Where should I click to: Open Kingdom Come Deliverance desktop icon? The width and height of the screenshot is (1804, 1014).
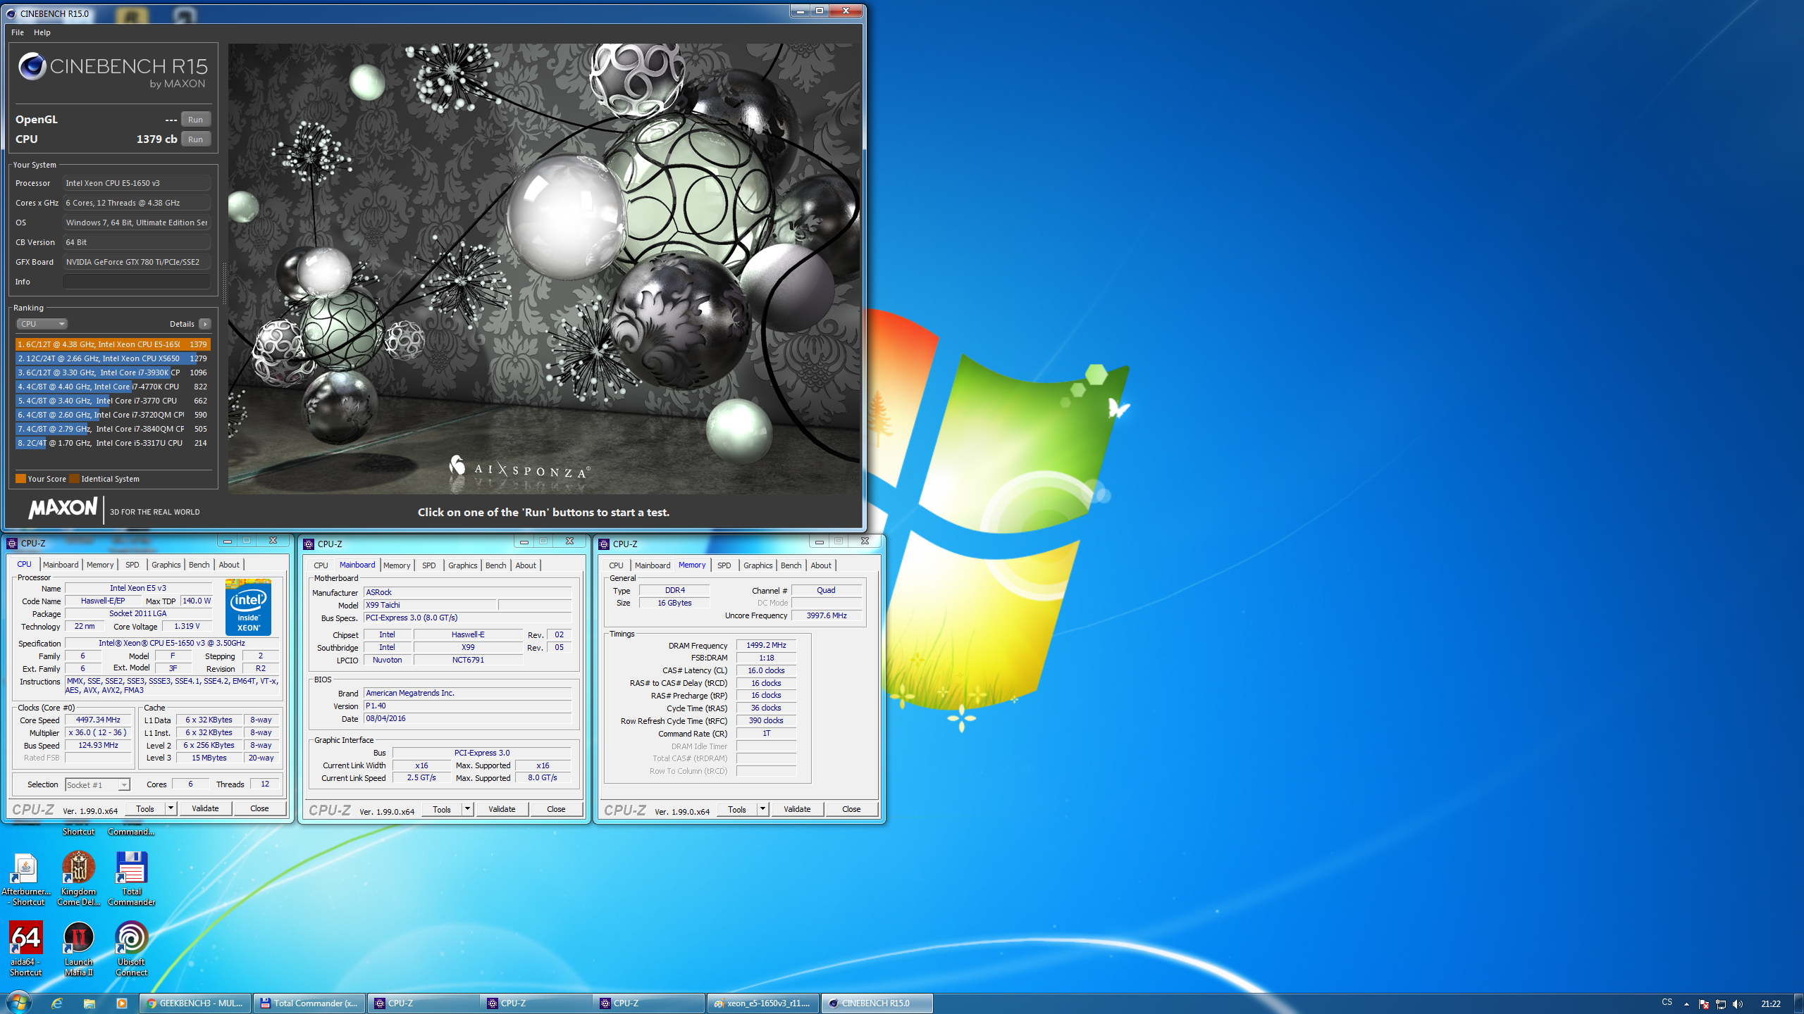pos(79,877)
